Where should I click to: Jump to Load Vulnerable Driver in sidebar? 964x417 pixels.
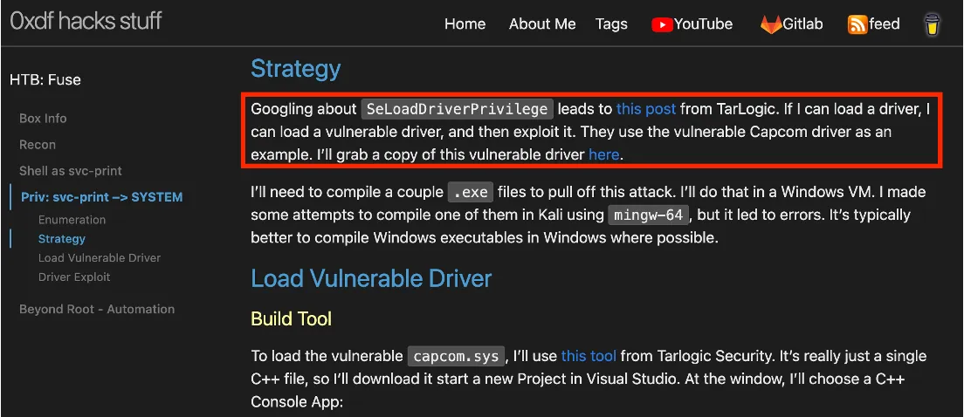coord(100,258)
